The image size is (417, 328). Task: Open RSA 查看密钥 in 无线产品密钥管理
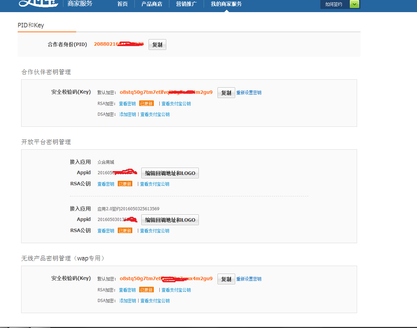point(127,290)
